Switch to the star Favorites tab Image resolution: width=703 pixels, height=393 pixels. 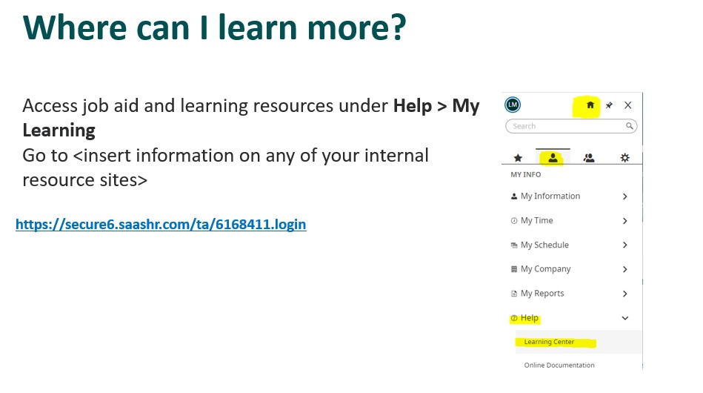coord(518,157)
